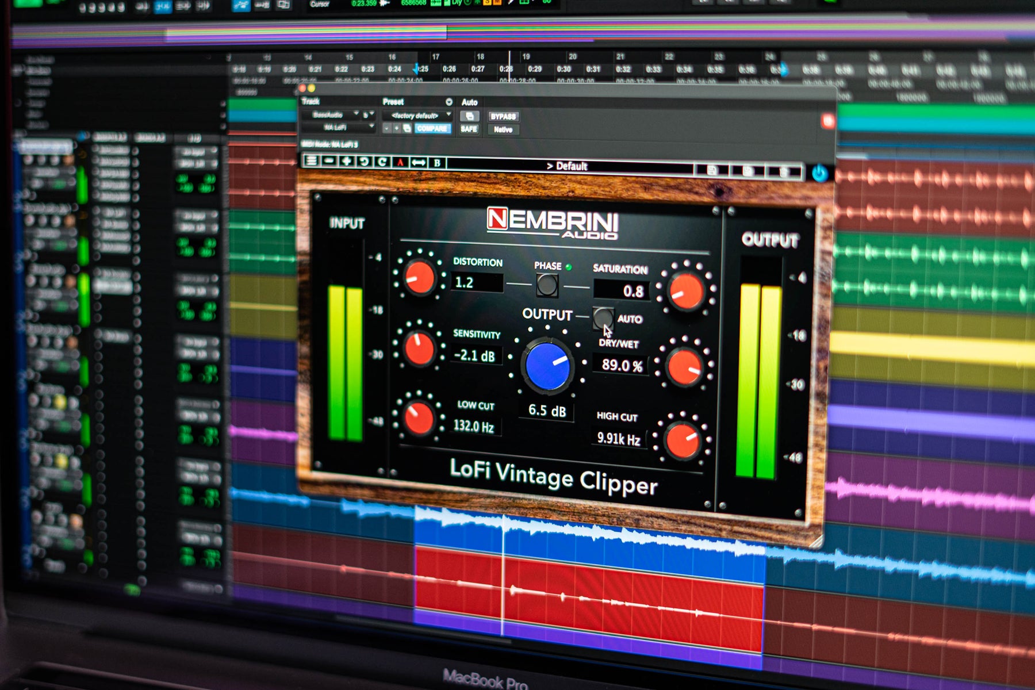Click the redo arrow in plugin toolbar
This screenshot has width=1035, height=690.
(x=382, y=162)
